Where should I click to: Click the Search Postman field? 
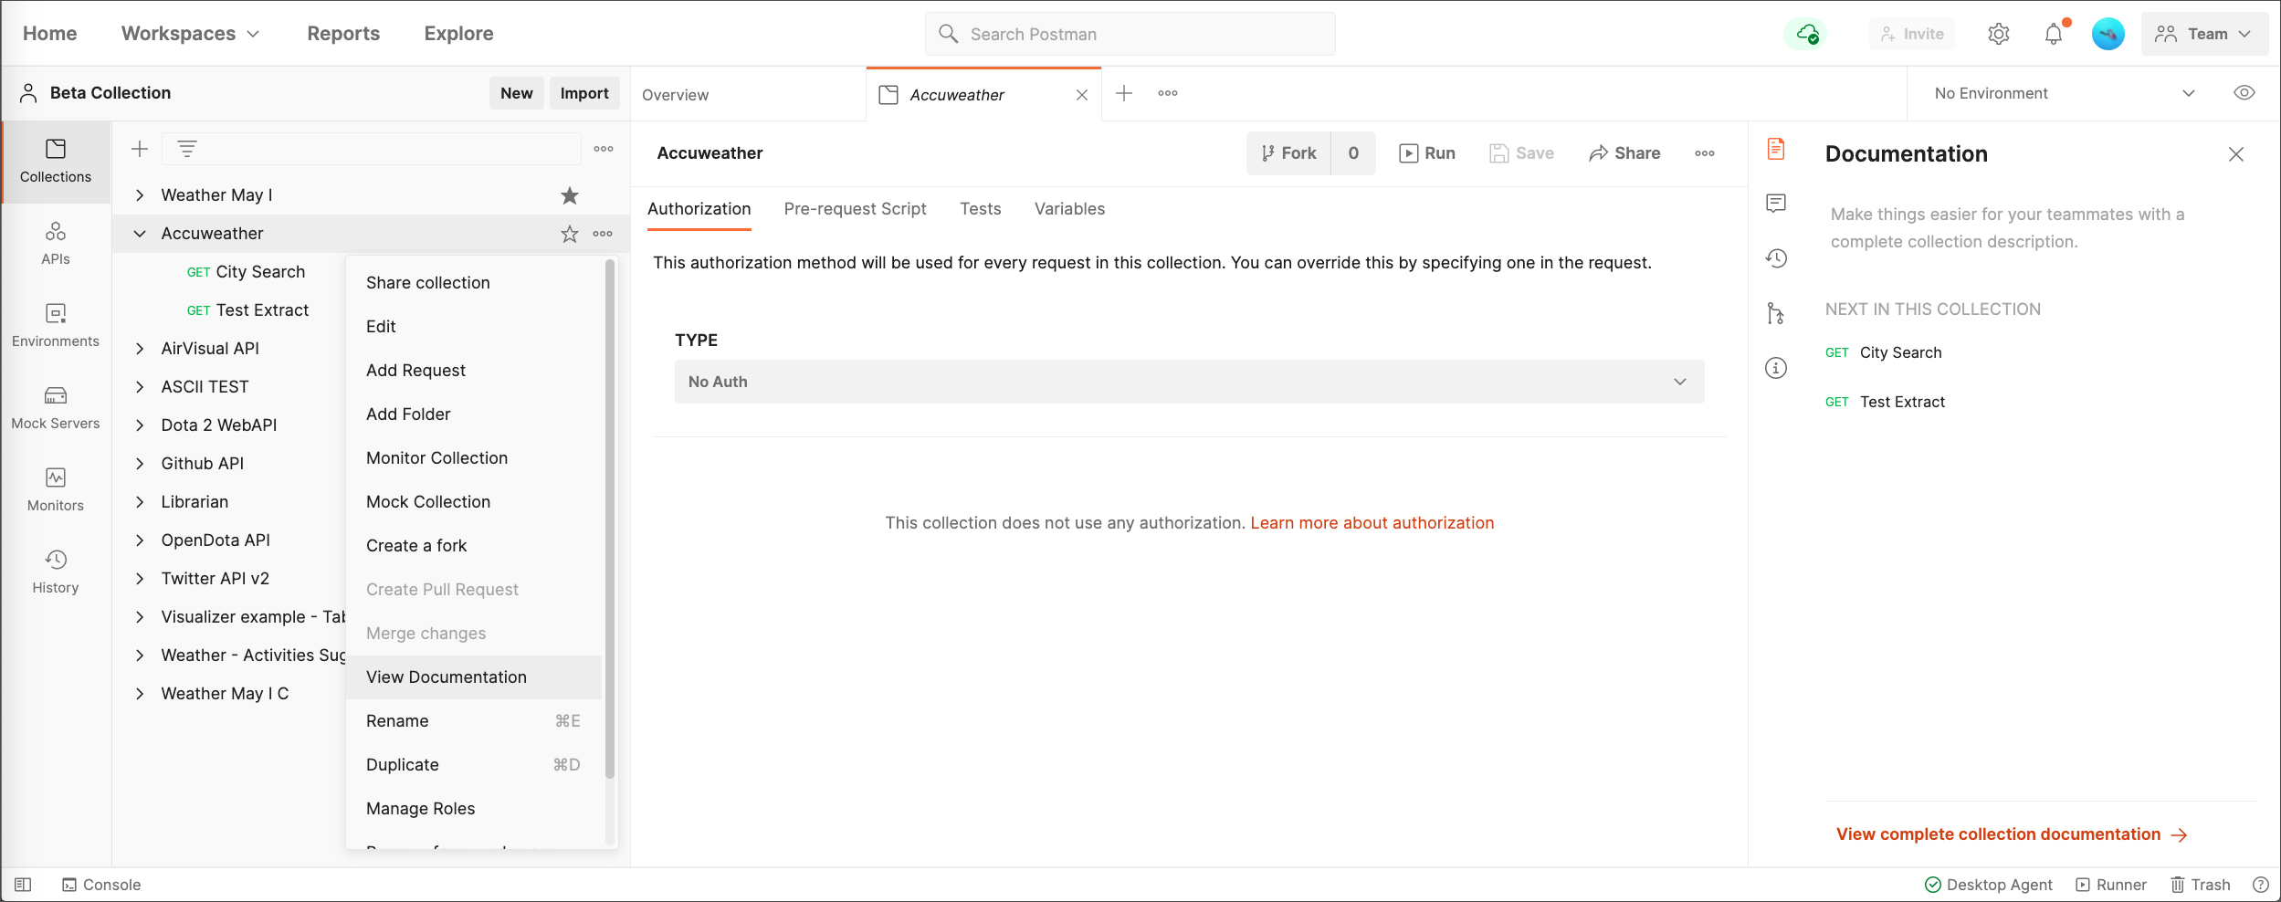1130,34
